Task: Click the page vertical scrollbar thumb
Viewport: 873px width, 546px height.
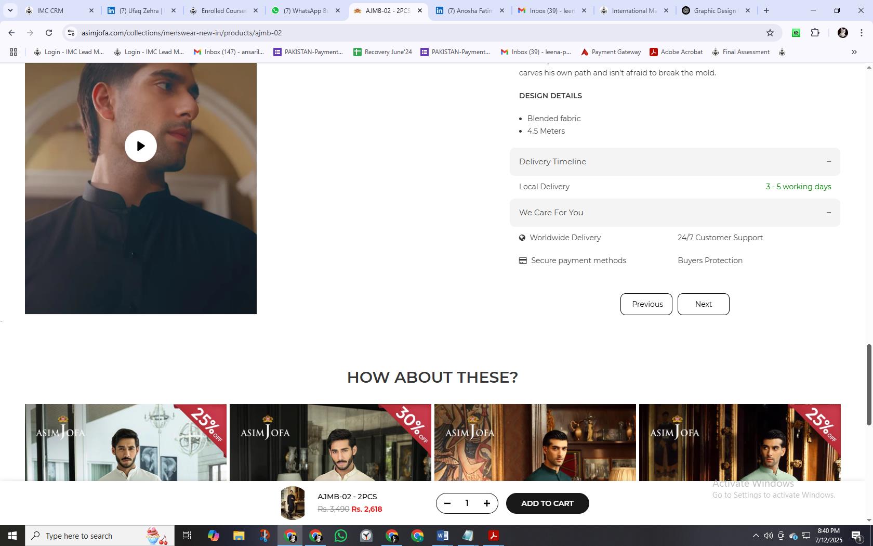Action: (868, 385)
